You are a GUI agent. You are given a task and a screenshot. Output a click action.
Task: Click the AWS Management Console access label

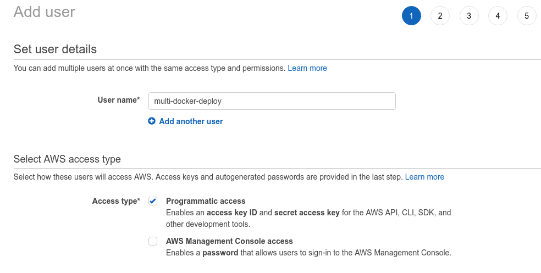click(229, 241)
